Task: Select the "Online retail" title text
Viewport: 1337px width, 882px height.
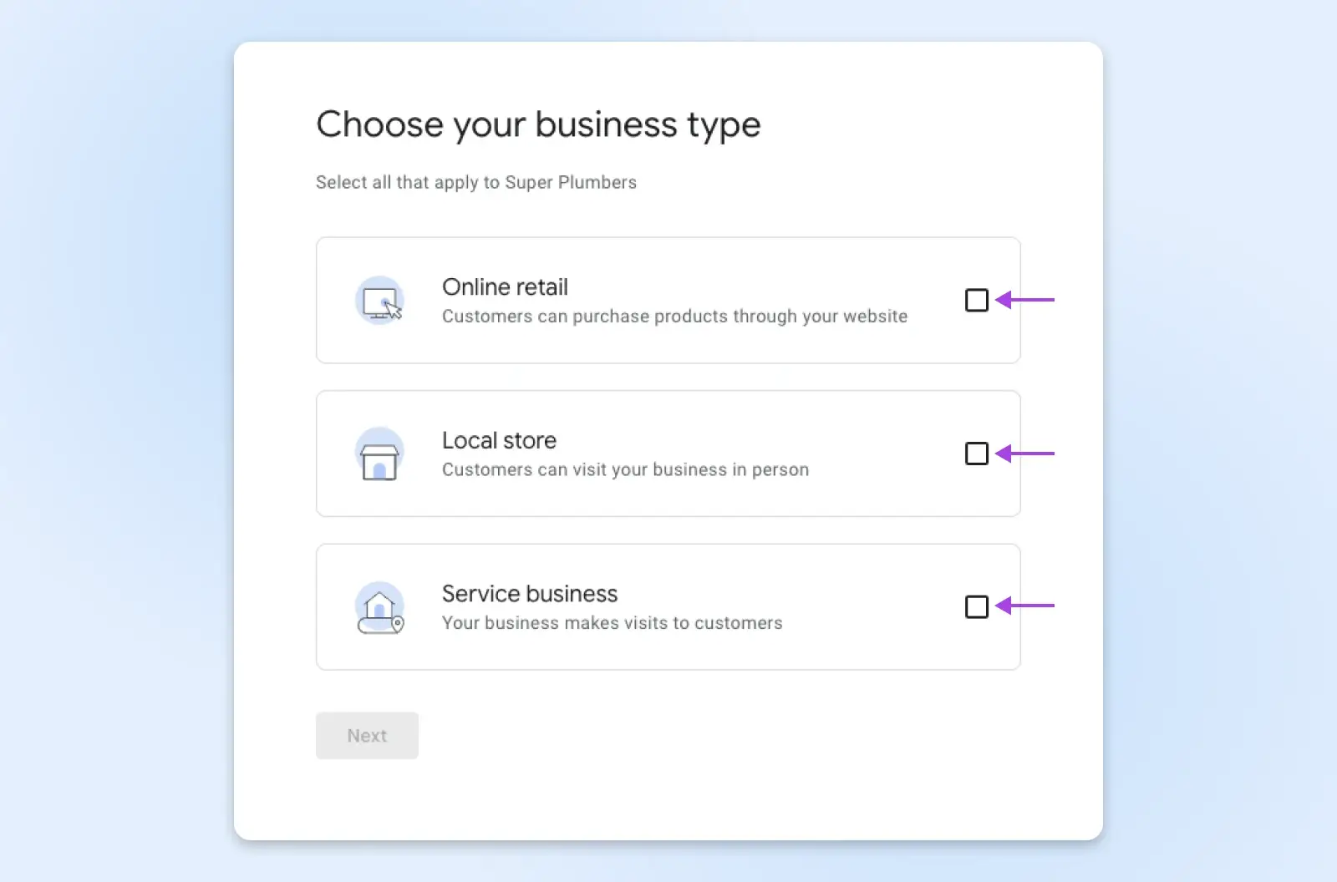Action: tap(505, 287)
